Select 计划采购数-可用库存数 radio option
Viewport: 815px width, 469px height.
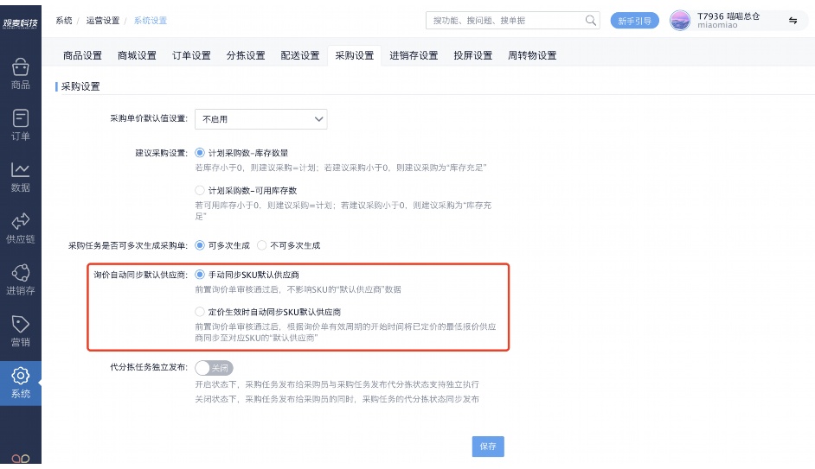click(x=200, y=190)
